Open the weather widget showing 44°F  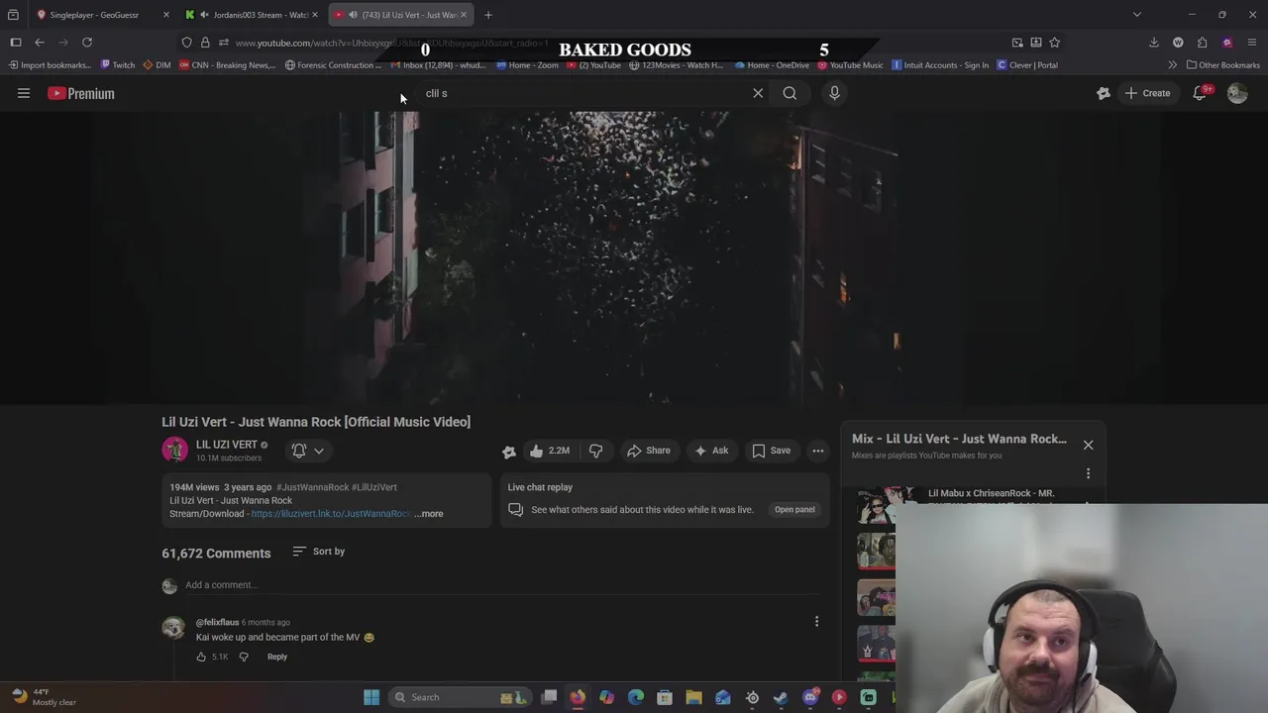click(x=45, y=697)
